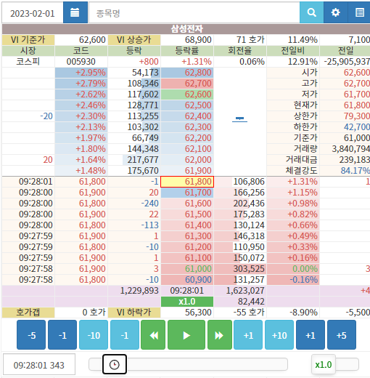Screen dimensions: 370x378
Task: Click the x1.0 speed slider handle
Action: click(x=324, y=364)
